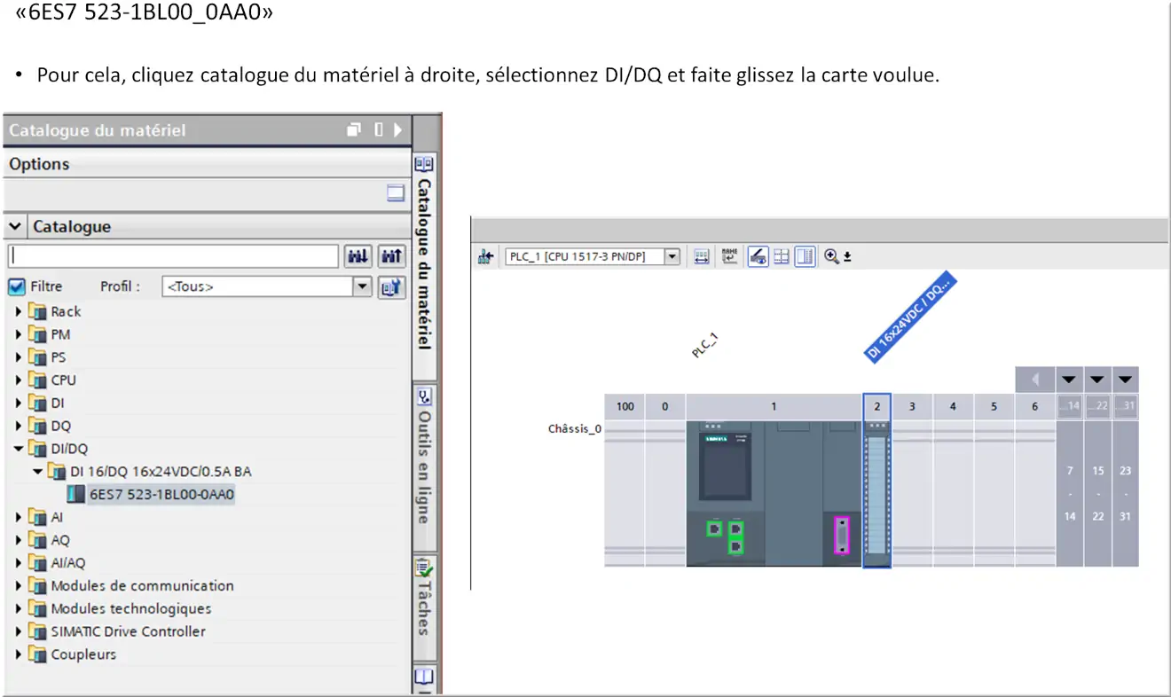The image size is (1171, 697).
Task: Click the ruler icon beside the PLC_1 dropdown
Action: point(702,256)
